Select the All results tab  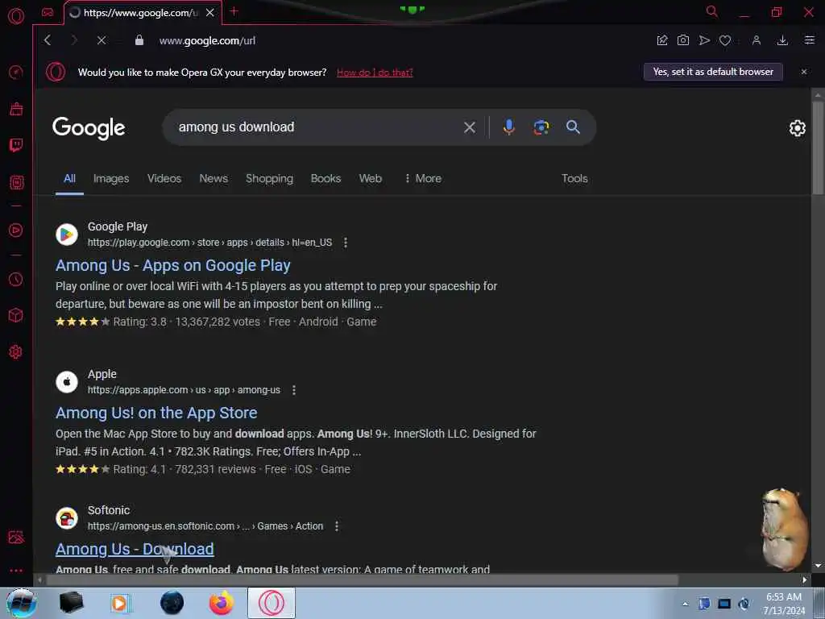coord(69,178)
